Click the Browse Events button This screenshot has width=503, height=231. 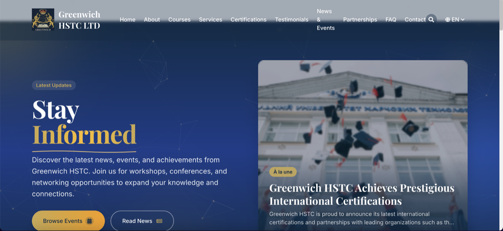pos(68,221)
